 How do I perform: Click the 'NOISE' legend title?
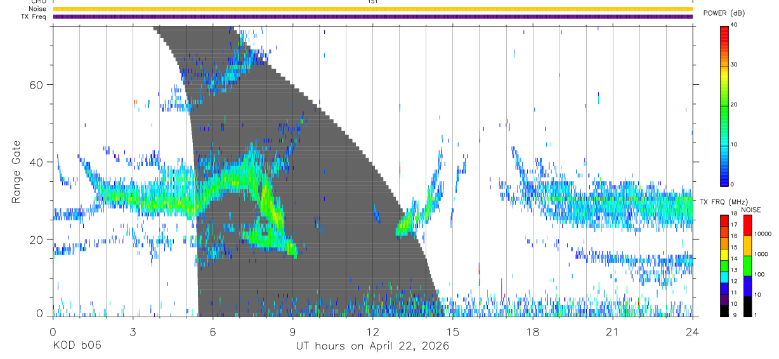click(x=751, y=210)
